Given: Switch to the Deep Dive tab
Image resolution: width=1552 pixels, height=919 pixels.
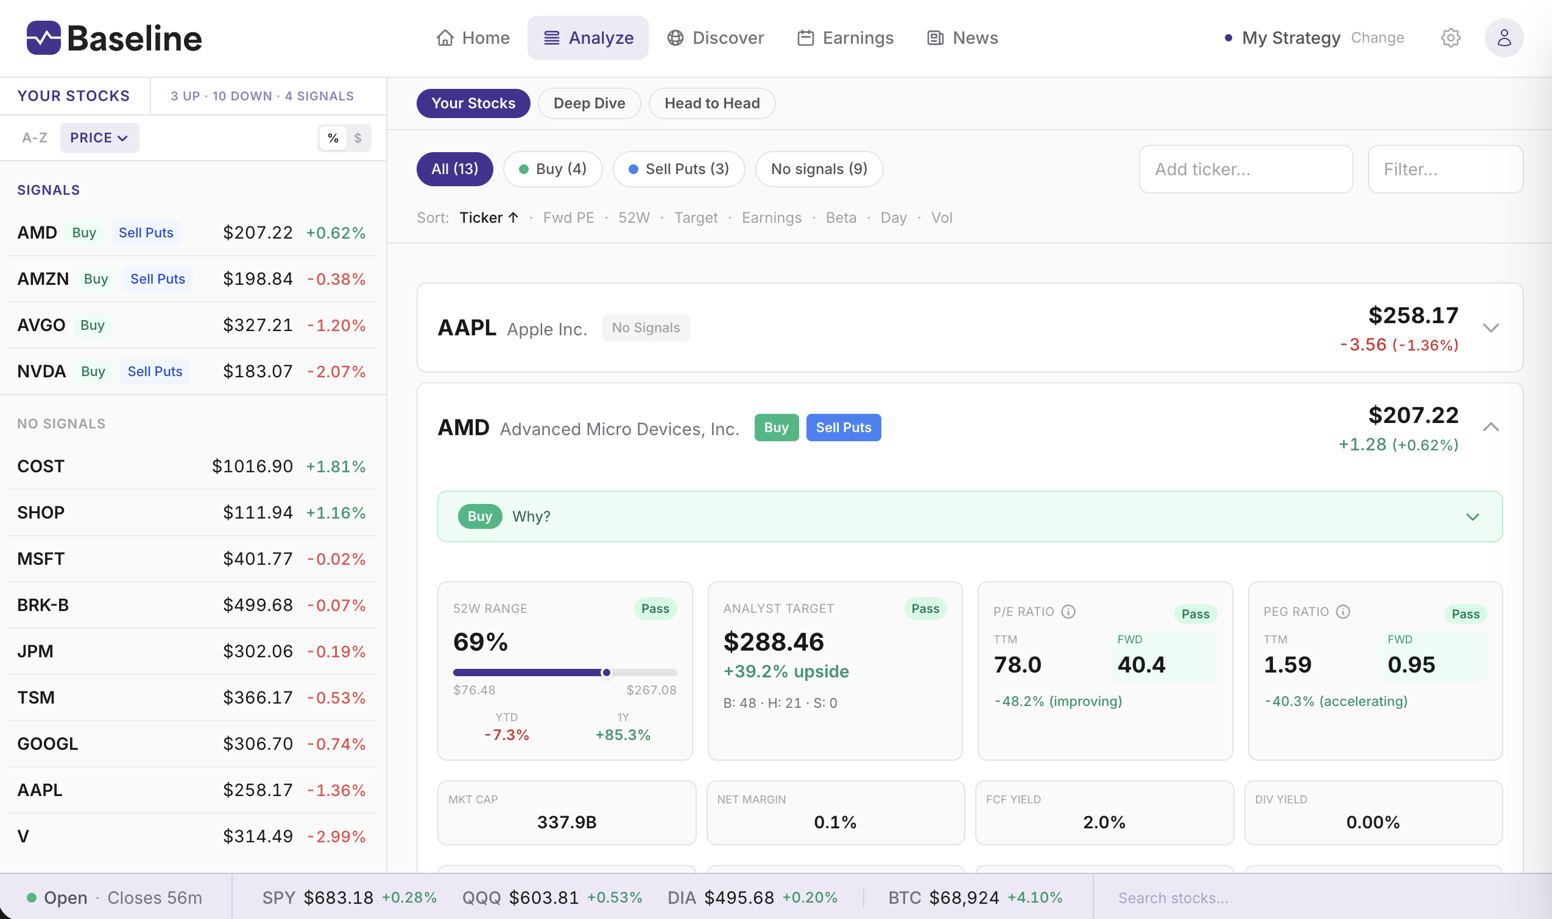Looking at the screenshot, I should point(589,103).
